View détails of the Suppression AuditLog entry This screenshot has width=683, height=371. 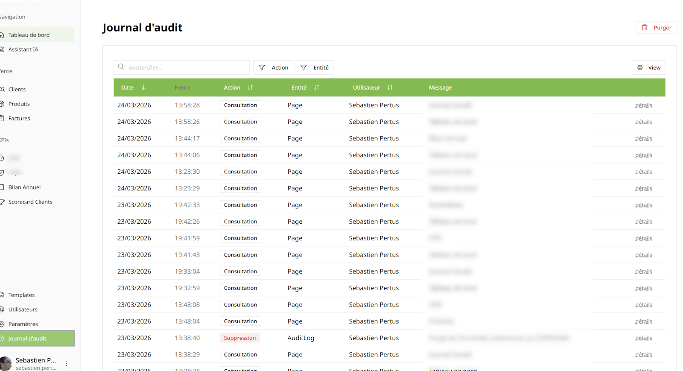[x=643, y=338]
